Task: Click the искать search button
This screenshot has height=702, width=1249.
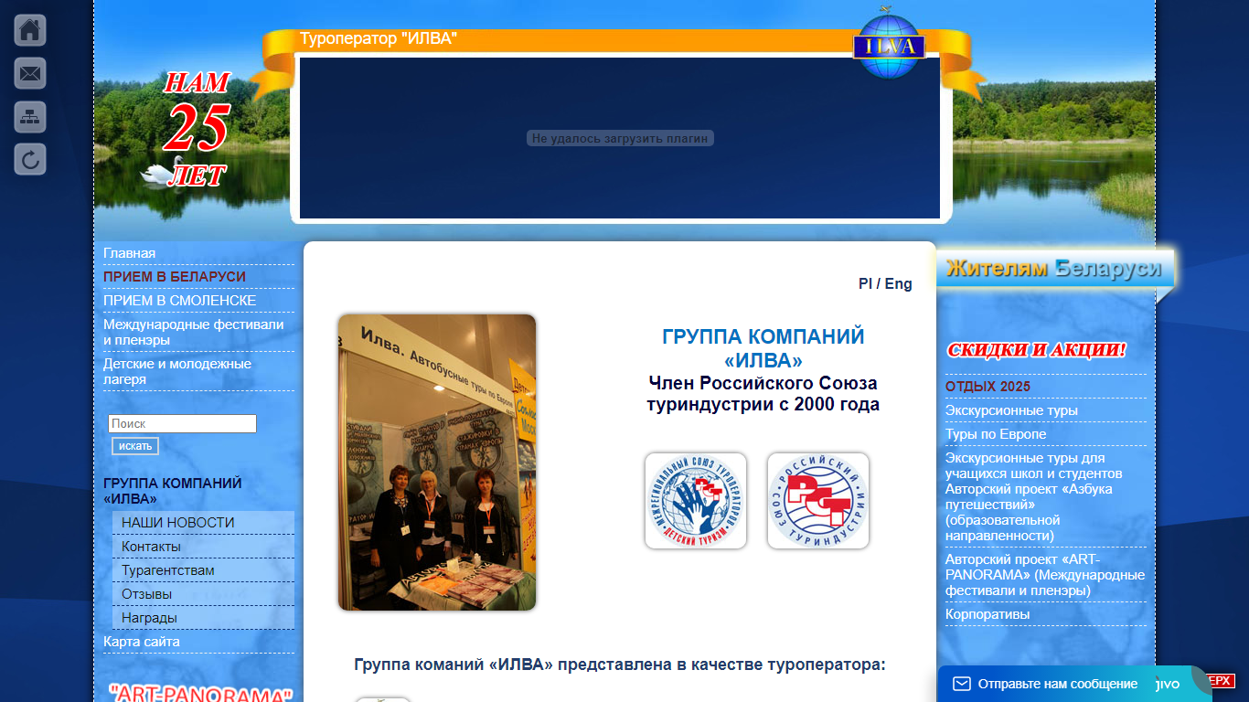Action: [x=135, y=446]
